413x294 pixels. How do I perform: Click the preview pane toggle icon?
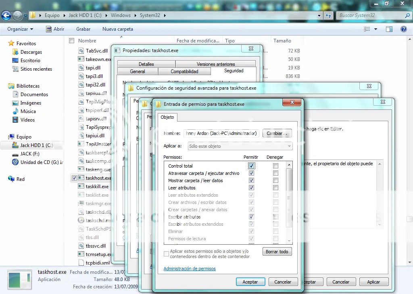(389, 29)
